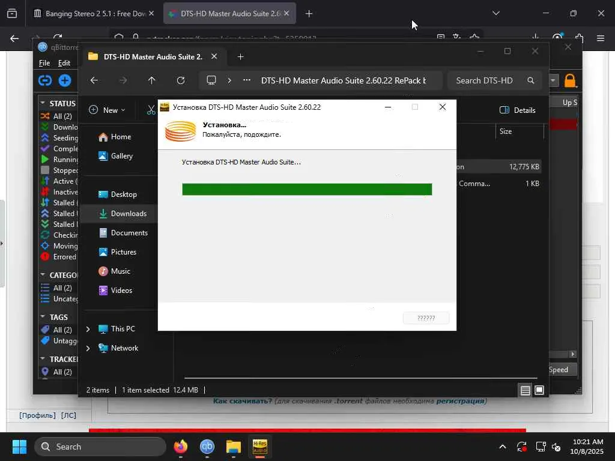Click the breadcrumb chevron in the address bar
Screen dimensions: 615x461
pos(229,80)
